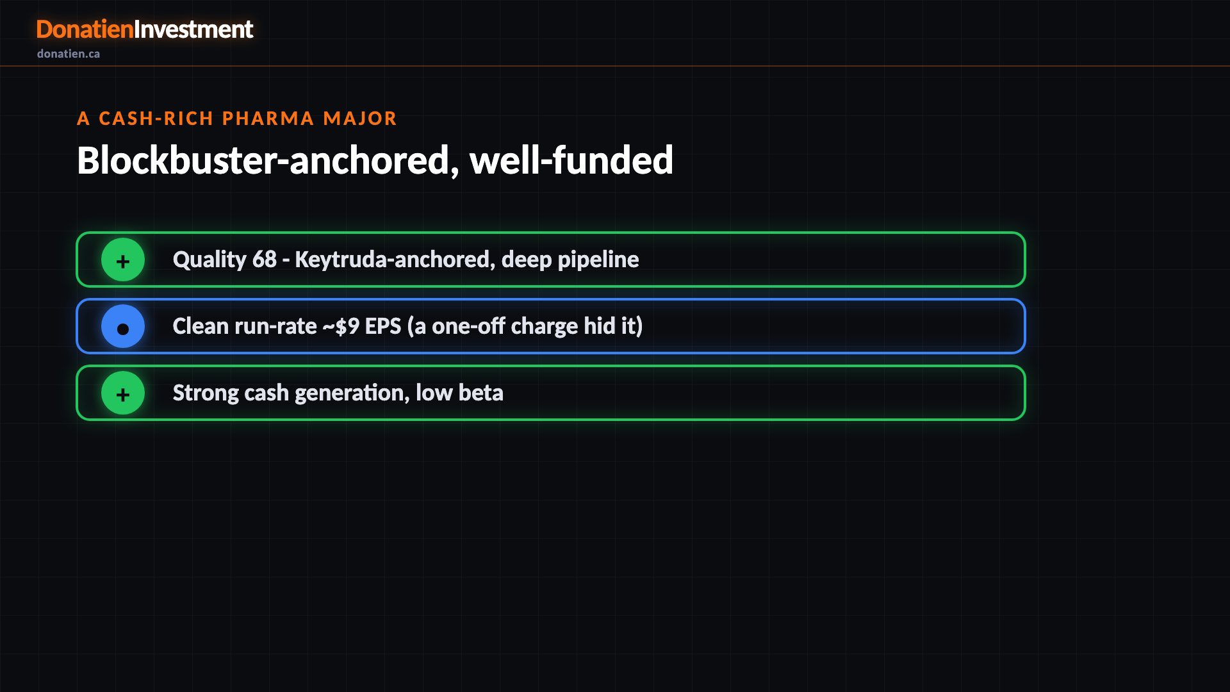Click the phrase 'deep pipeline'

[x=570, y=259]
